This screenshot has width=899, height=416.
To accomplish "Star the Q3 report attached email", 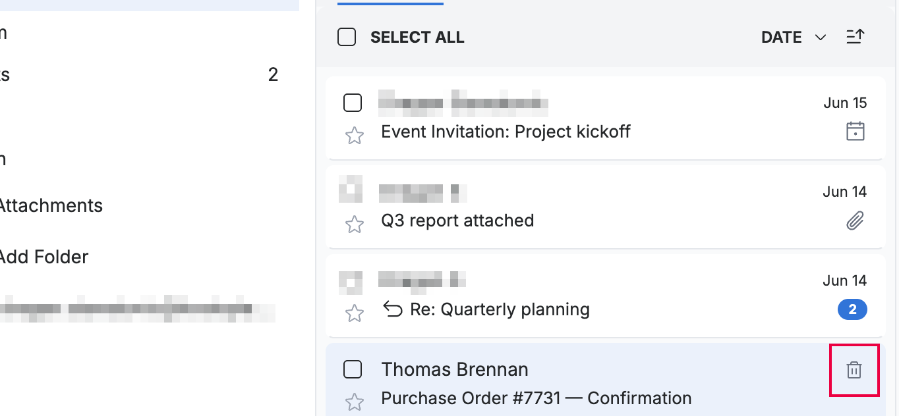I will [355, 224].
